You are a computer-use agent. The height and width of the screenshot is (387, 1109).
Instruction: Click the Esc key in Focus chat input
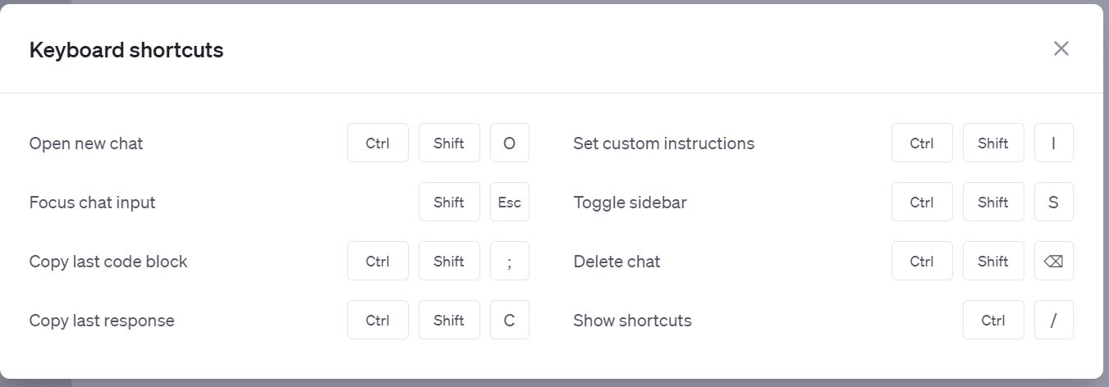pyautogui.click(x=510, y=203)
